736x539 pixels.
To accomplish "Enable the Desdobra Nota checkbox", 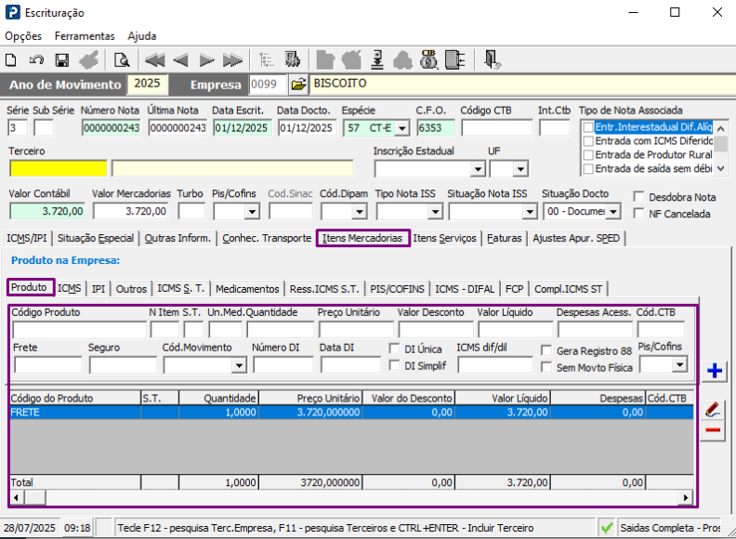I will [639, 197].
